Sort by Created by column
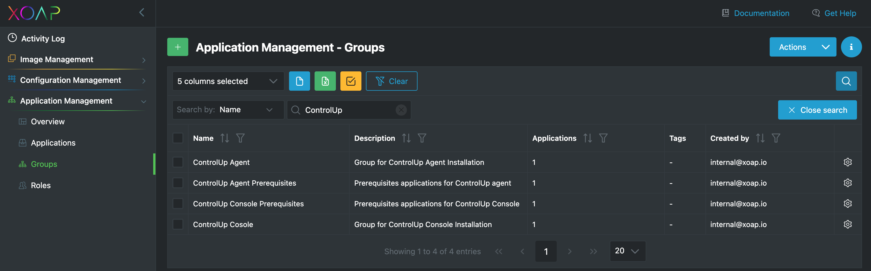871x271 pixels. [x=760, y=138]
